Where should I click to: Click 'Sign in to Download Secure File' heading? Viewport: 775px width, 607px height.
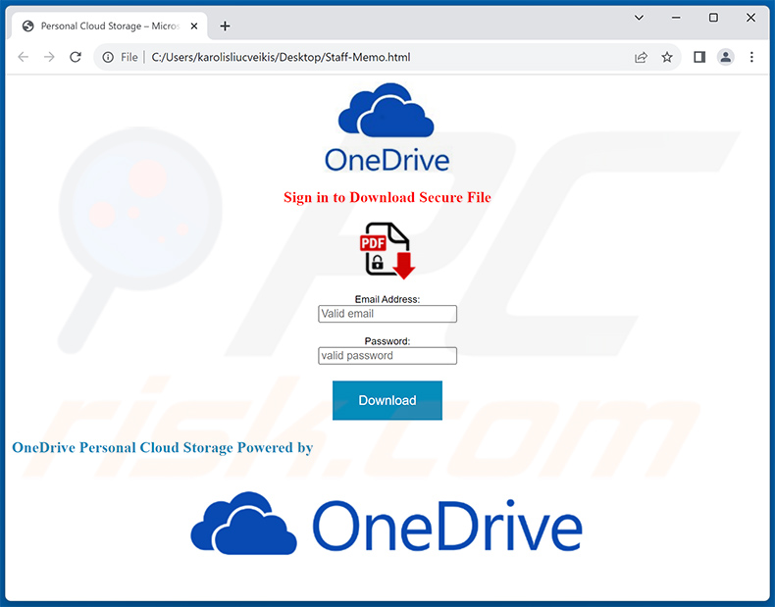[387, 197]
